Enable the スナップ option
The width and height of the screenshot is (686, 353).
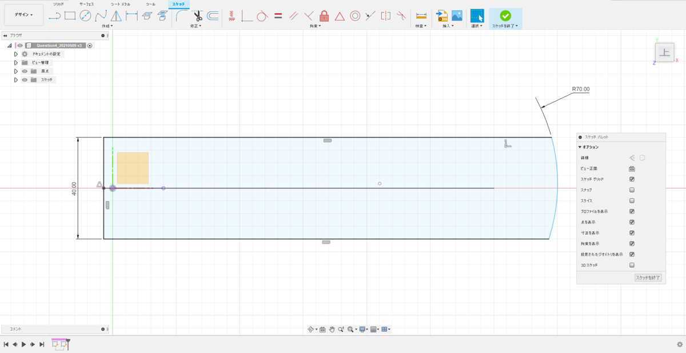pyautogui.click(x=632, y=188)
